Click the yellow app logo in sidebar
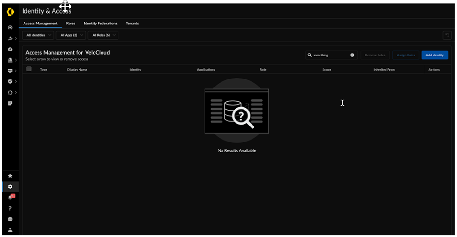 (10, 11)
